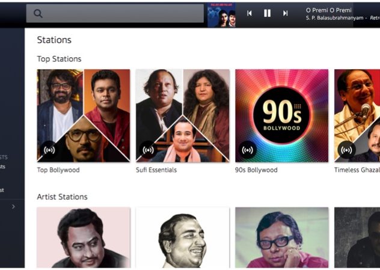Click the O Premi O Premi song title
380x270 pixels.
point(329,10)
